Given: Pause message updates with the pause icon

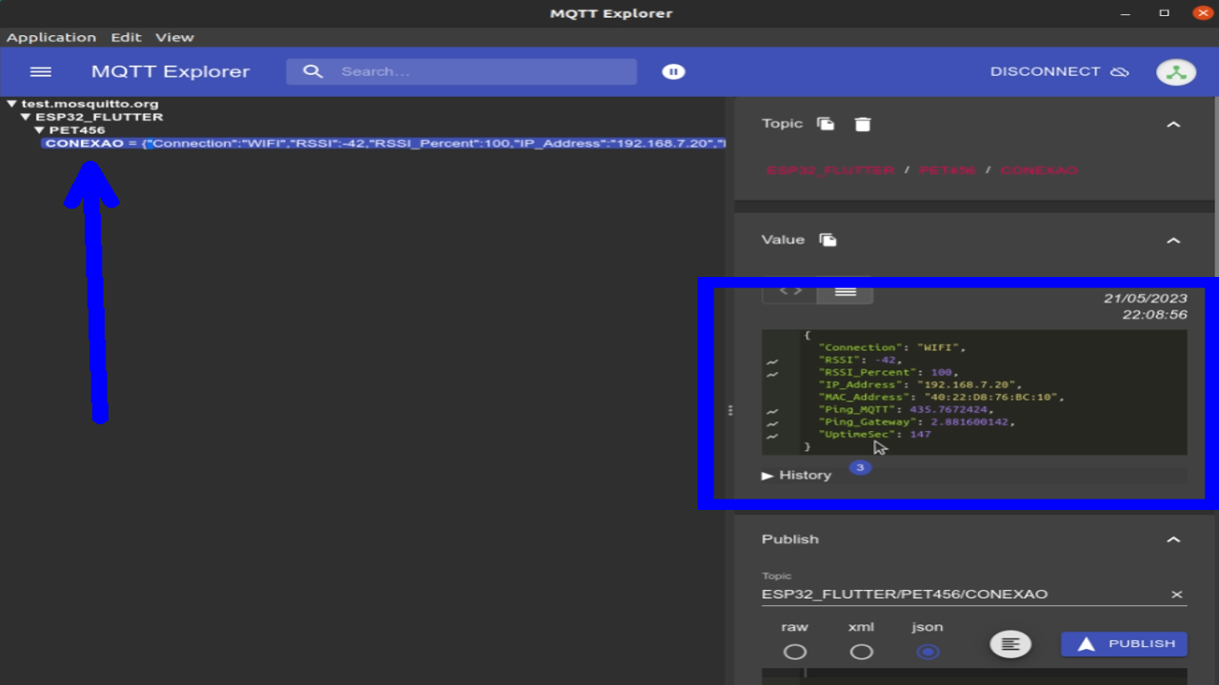Looking at the screenshot, I should [673, 71].
